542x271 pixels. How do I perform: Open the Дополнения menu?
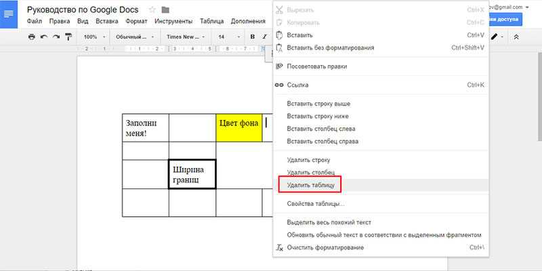pyautogui.click(x=248, y=21)
